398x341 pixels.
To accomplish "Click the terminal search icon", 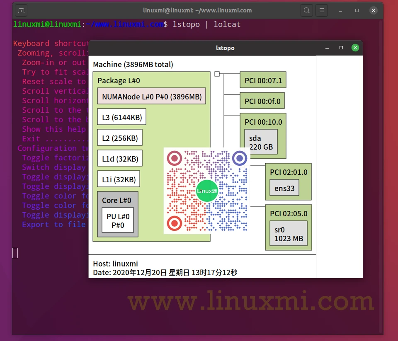I will click(307, 10).
